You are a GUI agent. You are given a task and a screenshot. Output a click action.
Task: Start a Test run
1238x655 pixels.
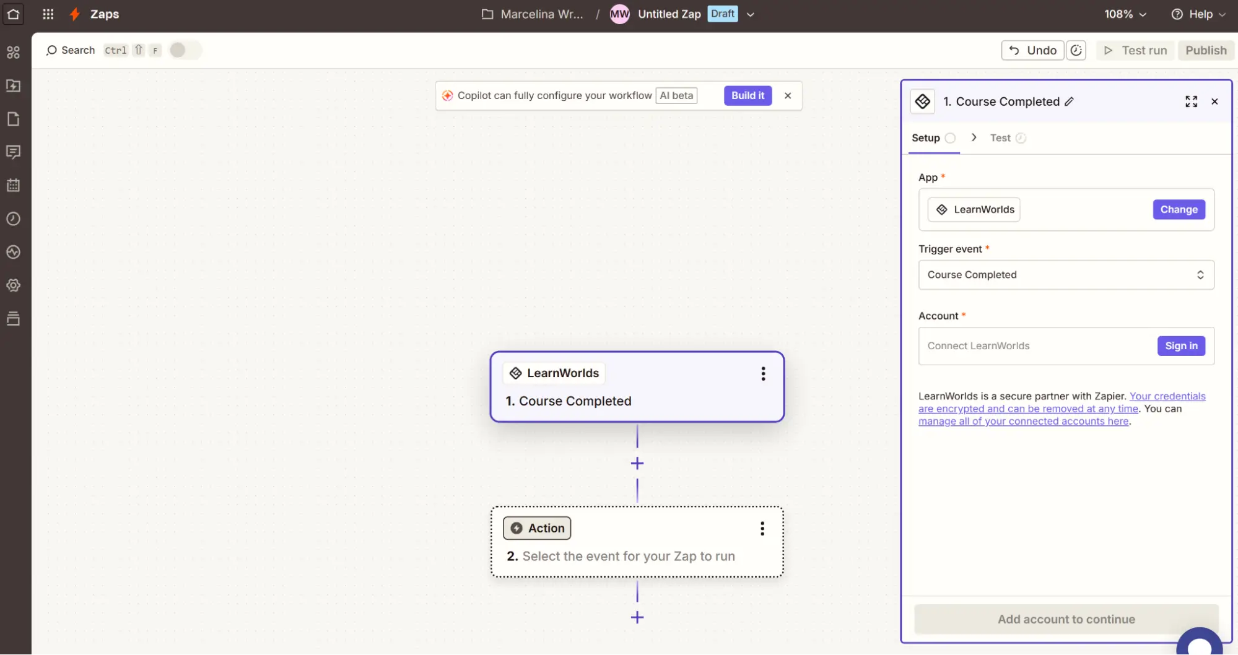(1135, 50)
